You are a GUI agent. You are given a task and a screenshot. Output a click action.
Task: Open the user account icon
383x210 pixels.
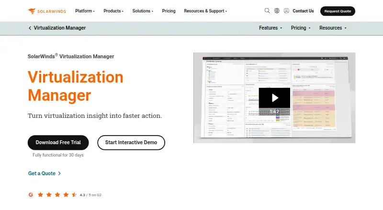[x=286, y=10]
